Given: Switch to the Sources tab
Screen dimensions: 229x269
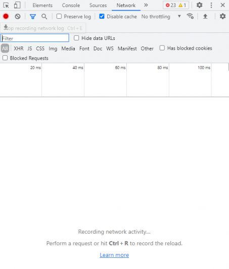Looking at the screenshot, I should [98, 6].
